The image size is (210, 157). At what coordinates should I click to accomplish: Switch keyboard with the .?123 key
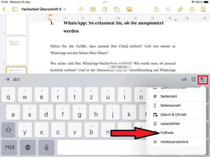click(x=9, y=147)
